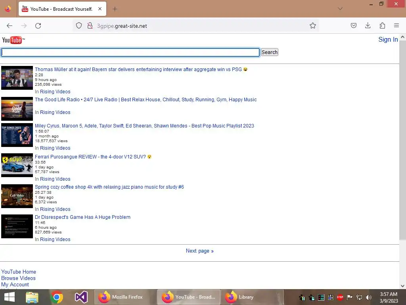Viewport: 406px width, 305px height.
Task: Click the page scrollbar up arrow
Action: click(402, 37)
